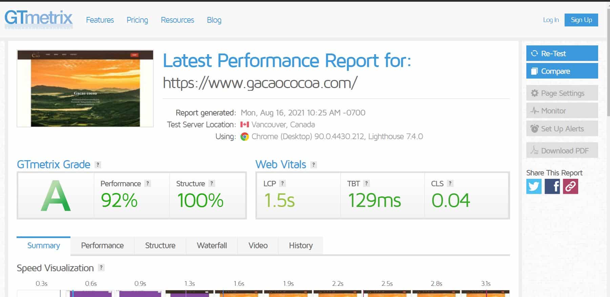Image resolution: width=610 pixels, height=297 pixels.
Task: Open Resources menu
Action: (x=177, y=20)
